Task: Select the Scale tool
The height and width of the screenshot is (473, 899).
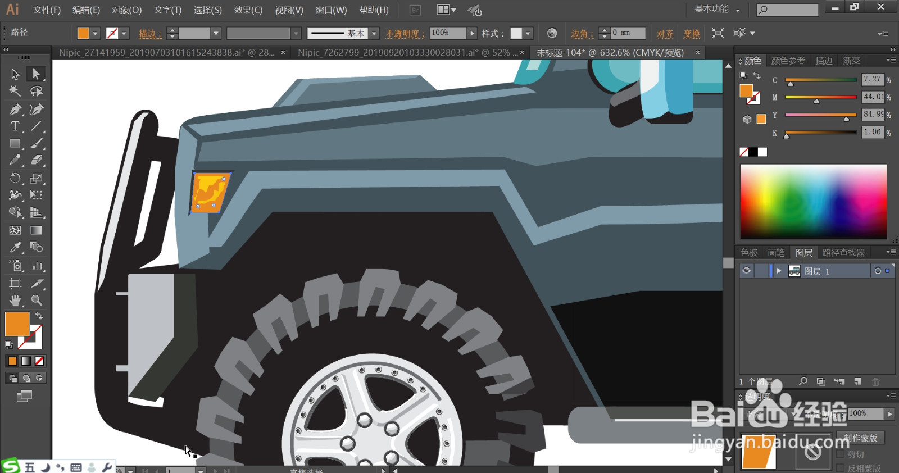Action: pyautogui.click(x=36, y=178)
